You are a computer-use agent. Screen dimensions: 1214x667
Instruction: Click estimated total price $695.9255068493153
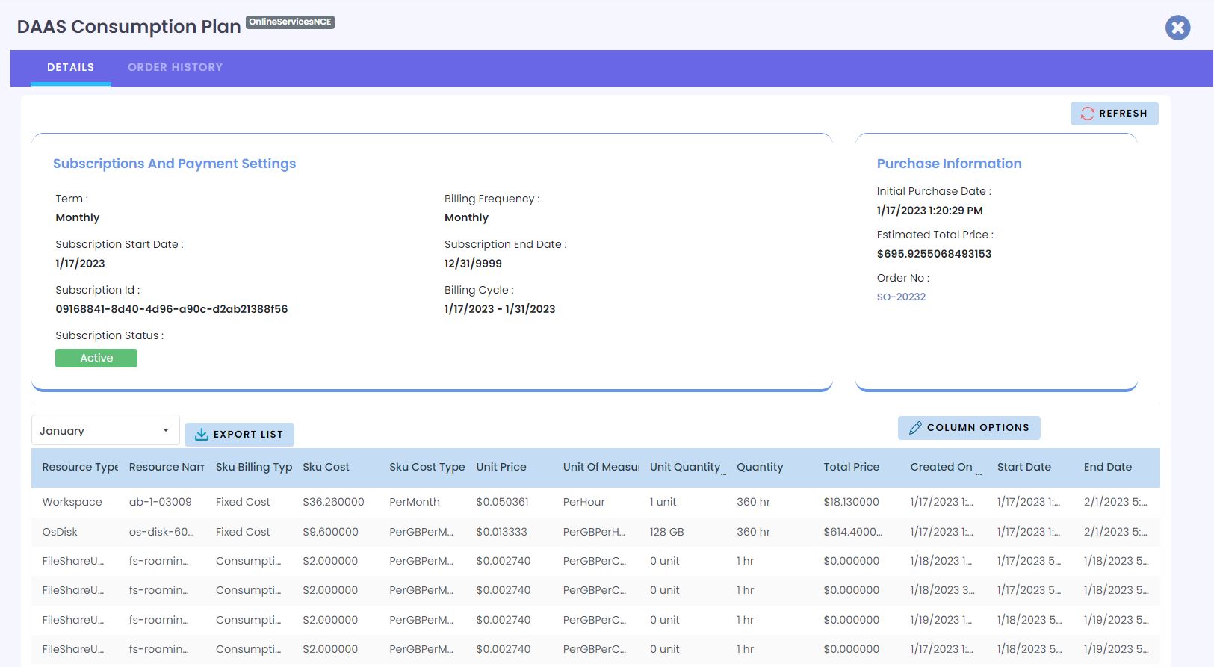[934, 254]
